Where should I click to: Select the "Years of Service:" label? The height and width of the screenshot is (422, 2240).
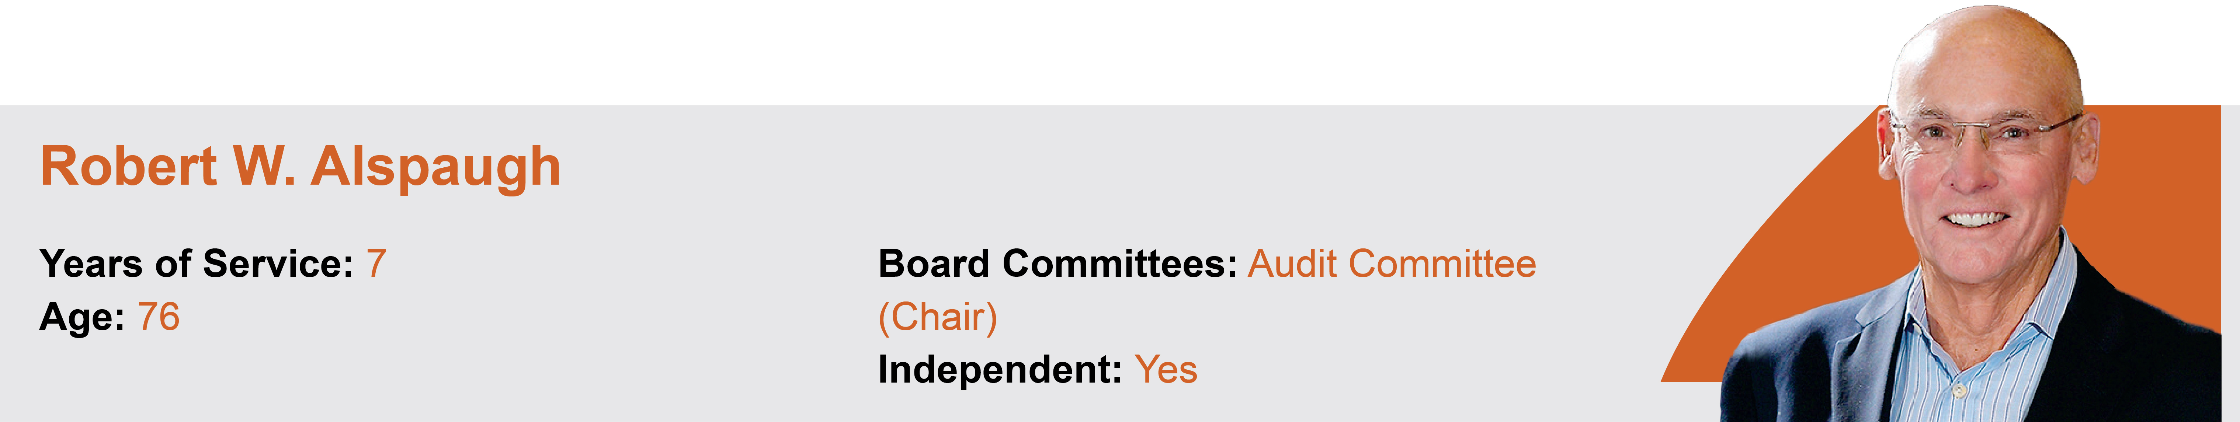coord(196,264)
